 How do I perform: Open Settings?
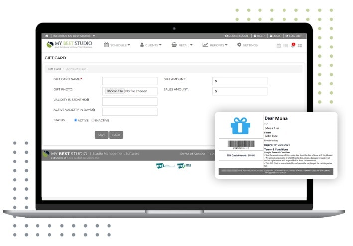[x=247, y=45]
